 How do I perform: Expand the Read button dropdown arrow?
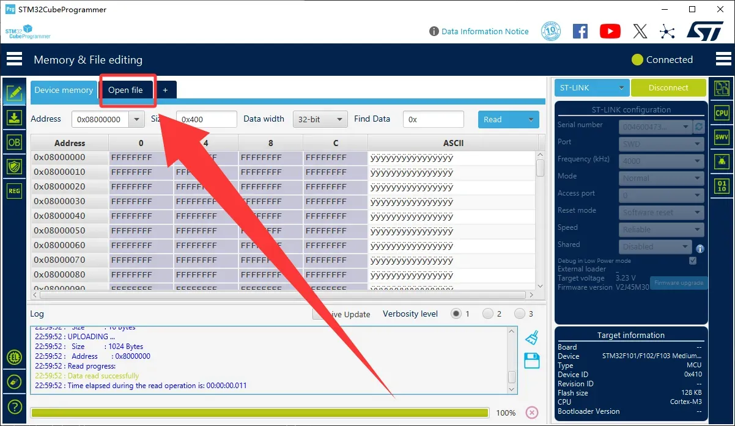pyautogui.click(x=530, y=119)
